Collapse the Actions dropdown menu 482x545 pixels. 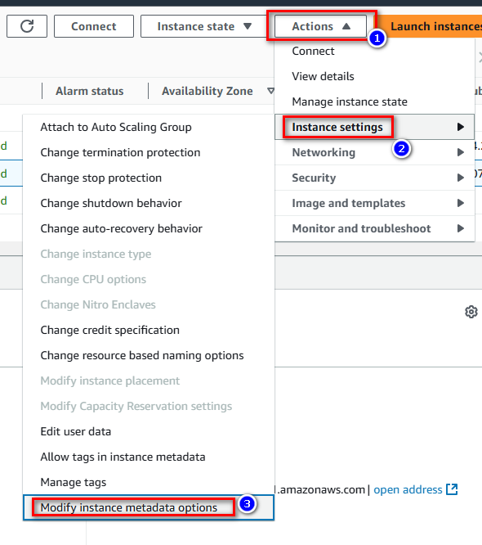pyautogui.click(x=321, y=26)
